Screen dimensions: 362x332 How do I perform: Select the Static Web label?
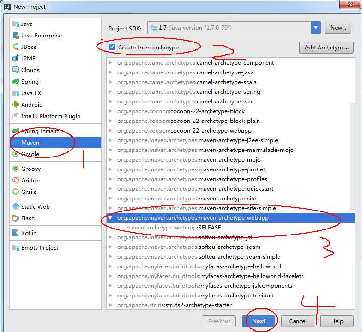point(35,207)
